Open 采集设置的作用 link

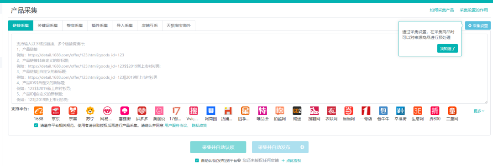[474, 10]
